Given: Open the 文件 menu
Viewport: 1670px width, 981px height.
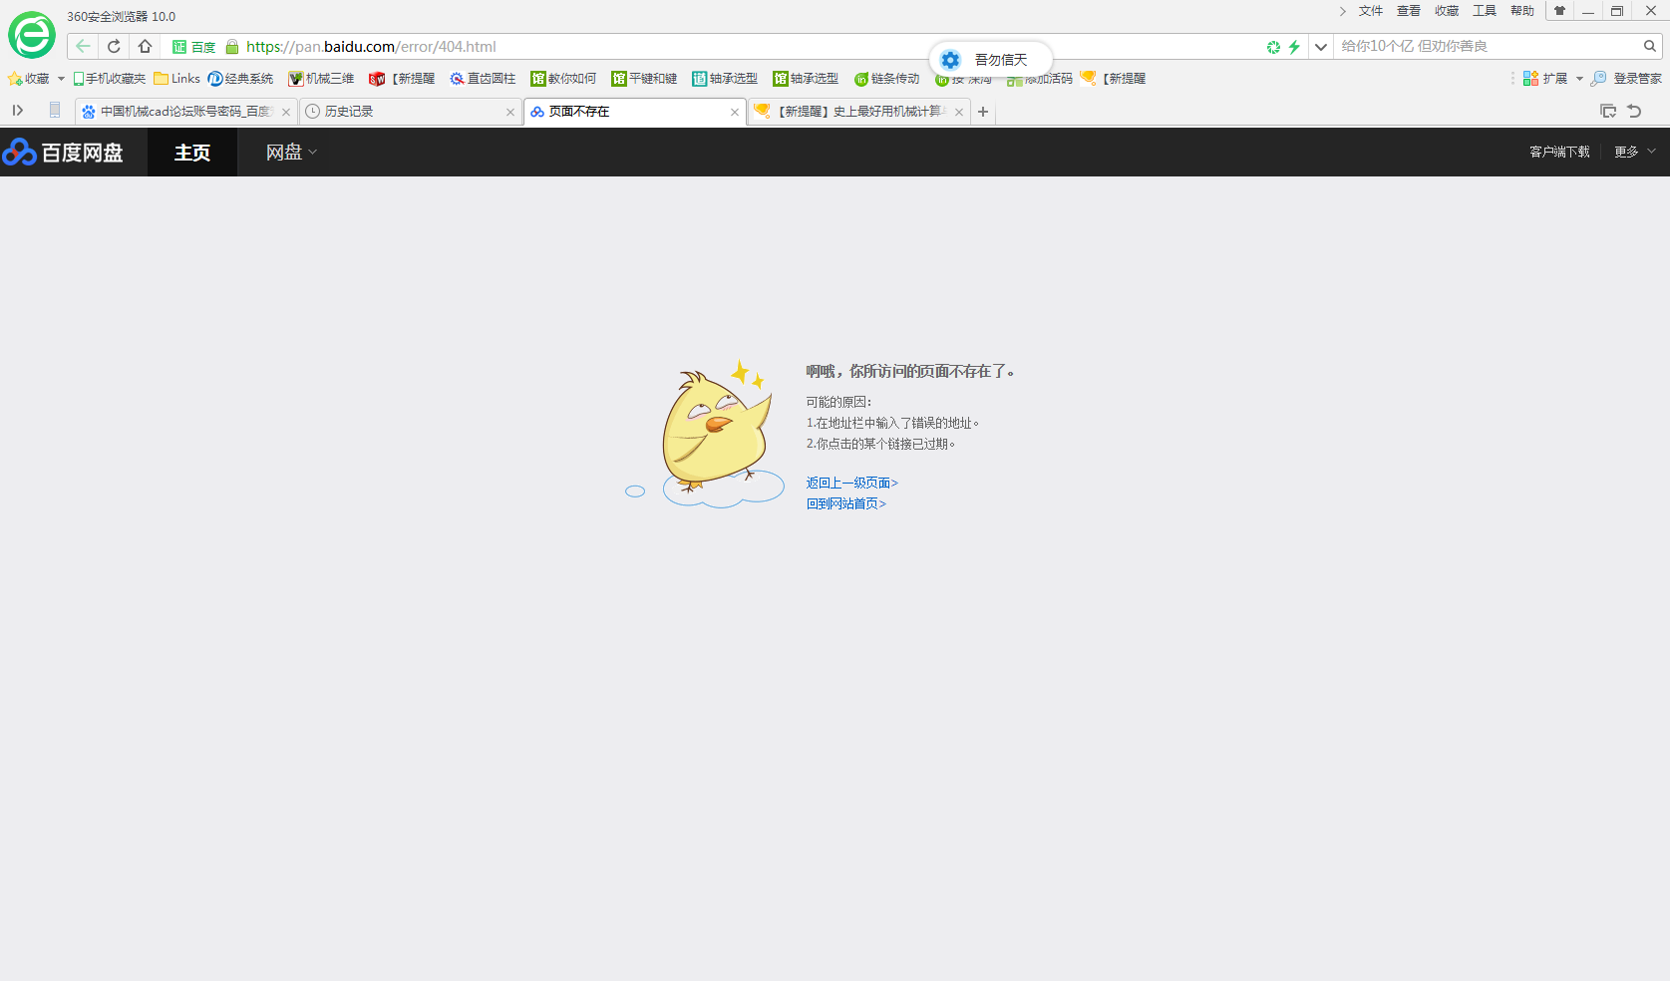Looking at the screenshot, I should click(1371, 11).
